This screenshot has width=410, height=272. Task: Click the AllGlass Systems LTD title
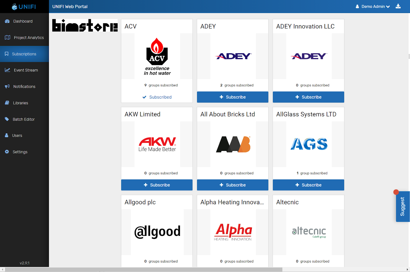306,114
